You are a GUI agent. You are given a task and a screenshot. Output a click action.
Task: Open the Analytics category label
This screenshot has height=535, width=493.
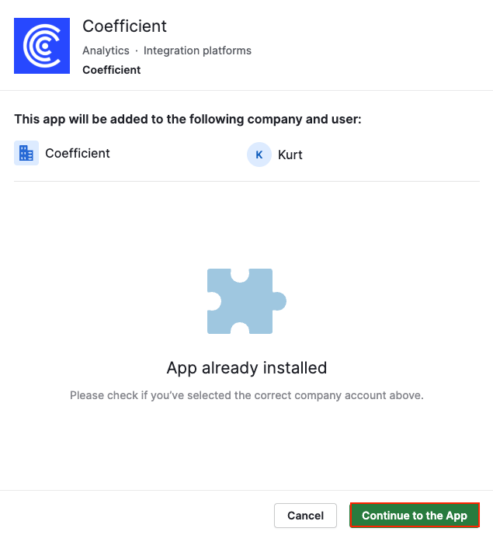pyautogui.click(x=106, y=50)
